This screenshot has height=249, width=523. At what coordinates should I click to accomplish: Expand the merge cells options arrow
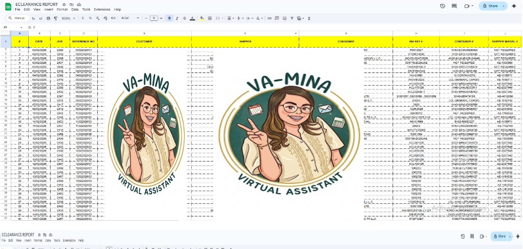pyautogui.click(x=222, y=18)
